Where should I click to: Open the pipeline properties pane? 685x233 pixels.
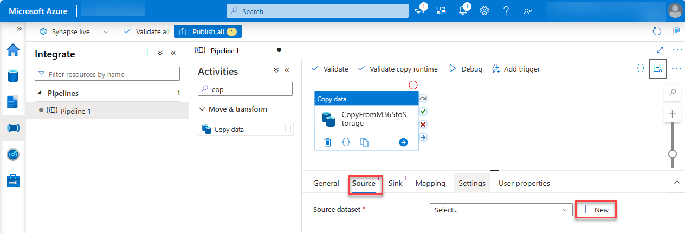pos(657,69)
